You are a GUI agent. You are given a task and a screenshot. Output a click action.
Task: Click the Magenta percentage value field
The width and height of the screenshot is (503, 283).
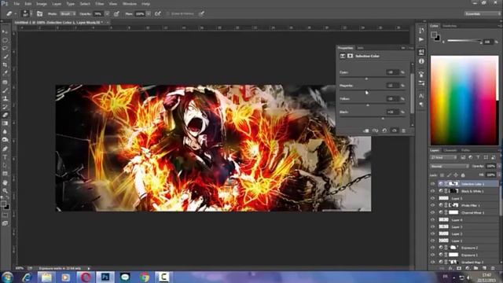coord(392,86)
